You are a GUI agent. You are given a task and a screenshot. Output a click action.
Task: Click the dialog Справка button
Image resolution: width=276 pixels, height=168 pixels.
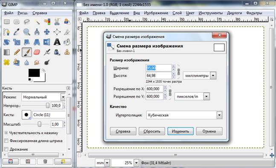(123, 131)
